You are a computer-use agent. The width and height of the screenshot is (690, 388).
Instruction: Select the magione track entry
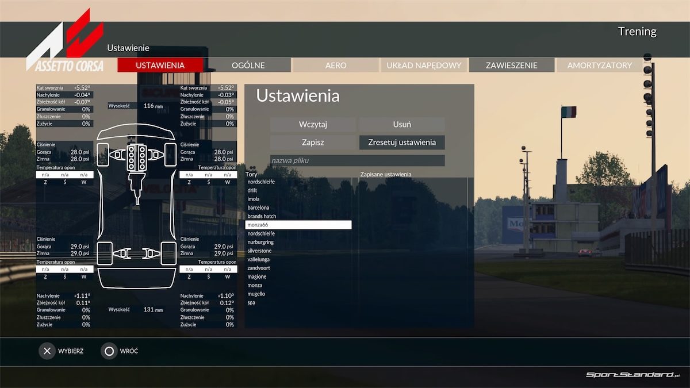pos(298,276)
